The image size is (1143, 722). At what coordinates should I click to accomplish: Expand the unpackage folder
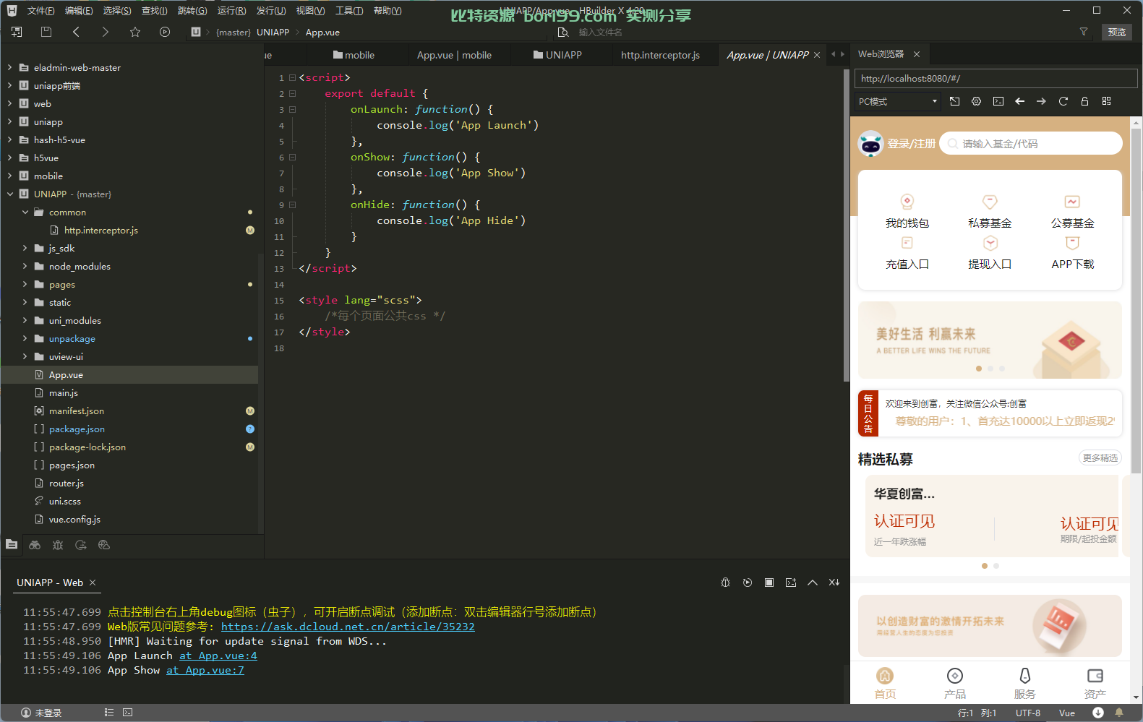(25, 338)
